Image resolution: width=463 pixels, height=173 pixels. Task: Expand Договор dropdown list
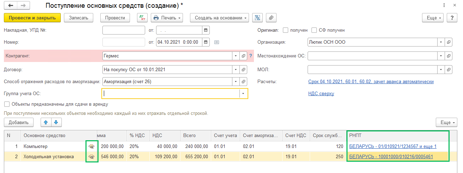click(x=236, y=69)
